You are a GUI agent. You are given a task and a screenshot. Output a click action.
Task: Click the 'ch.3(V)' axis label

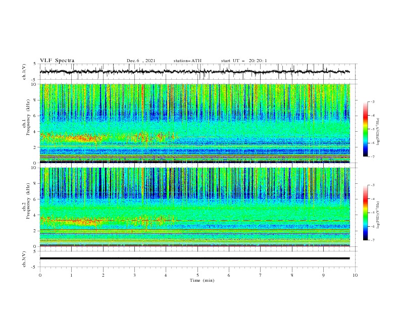pyautogui.click(x=24, y=260)
